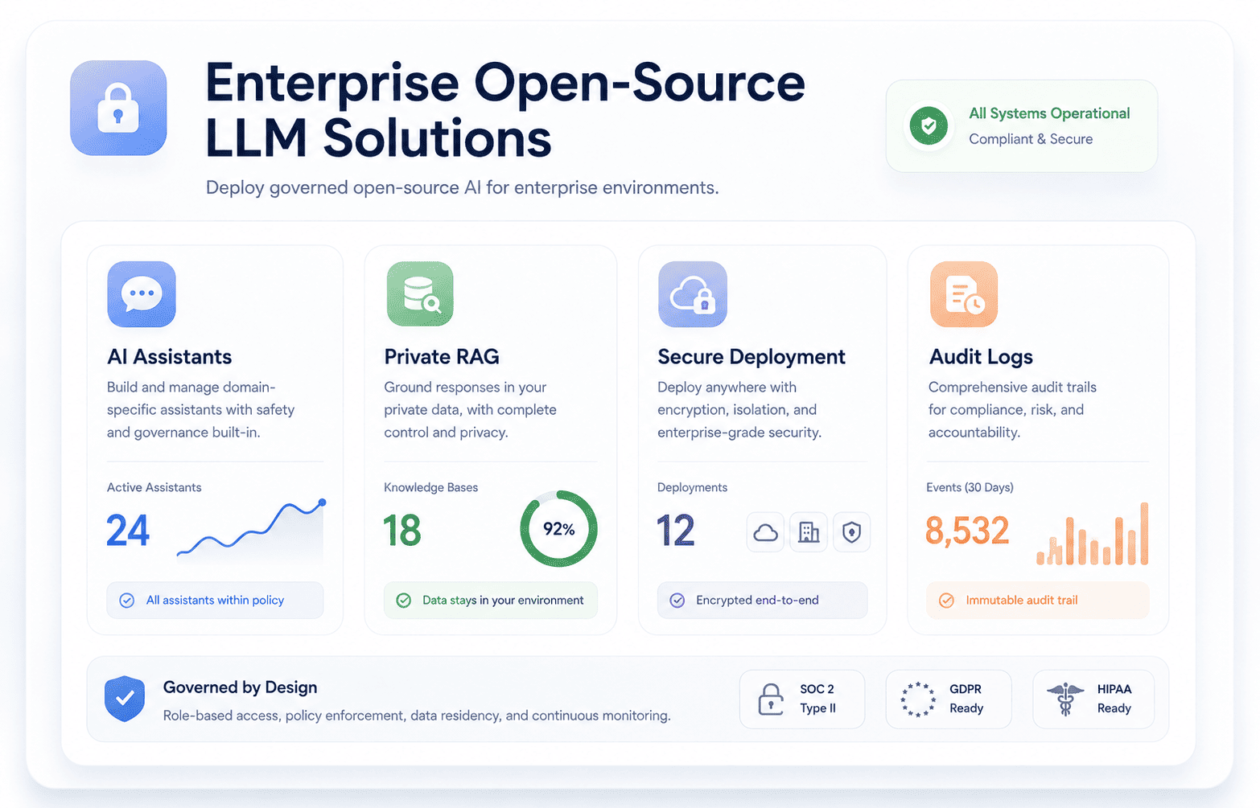Viewport: 1260px width, 808px height.
Task: Open the AI Assistants chat bubble icon
Action: point(142,293)
